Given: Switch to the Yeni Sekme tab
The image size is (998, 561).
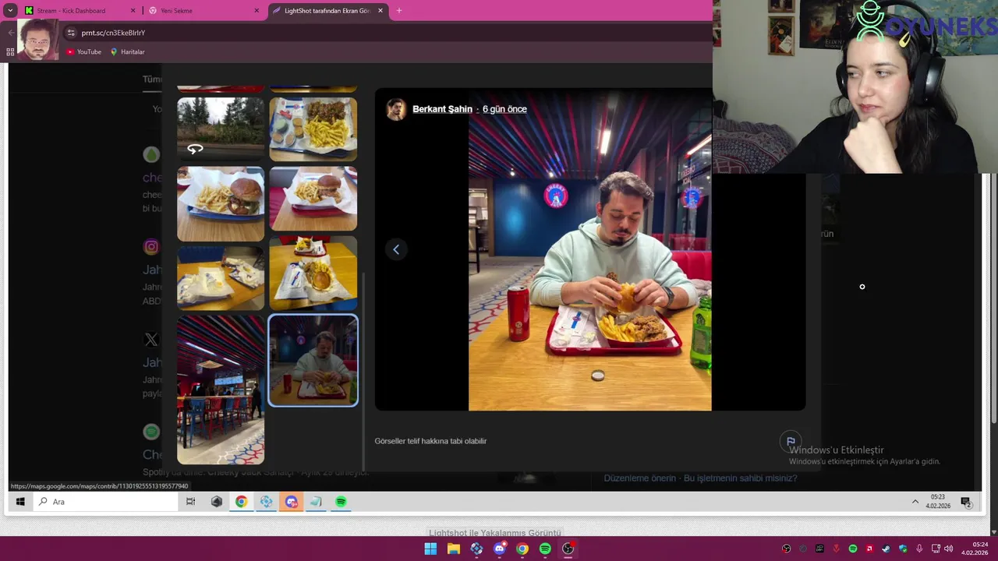Looking at the screenshot, I should (204, 11).
